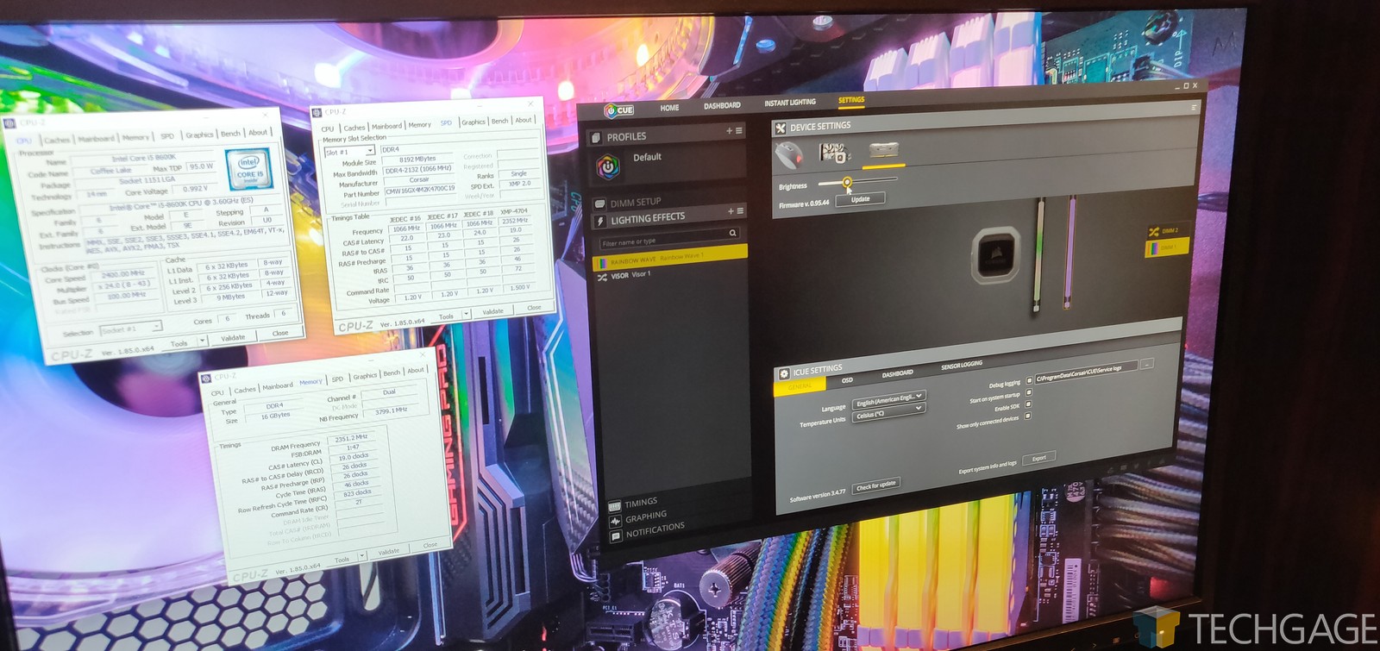
Task: Open the Temperature Units dropdown
Action: (x=888, y=412)
